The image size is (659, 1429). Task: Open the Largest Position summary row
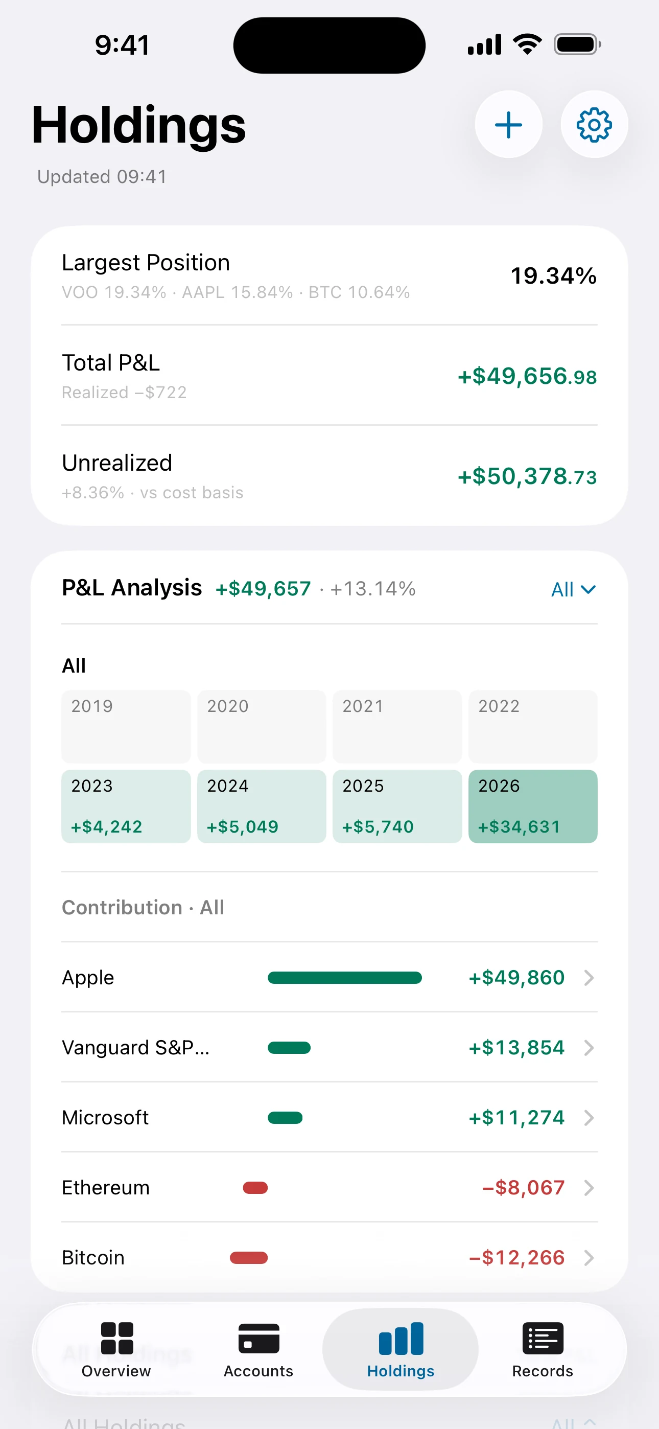pyautogui.click(x=329, y=275)
